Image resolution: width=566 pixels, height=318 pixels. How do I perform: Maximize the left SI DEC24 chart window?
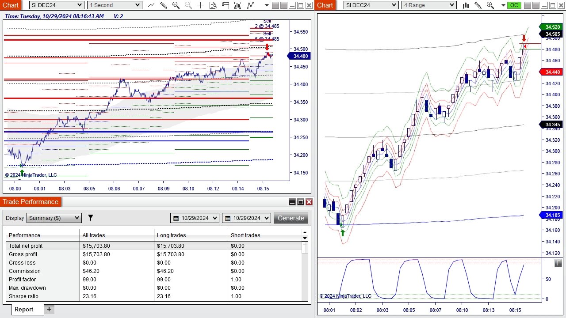(x=300, y=5)
